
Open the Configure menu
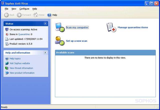[x=24, y=9]
